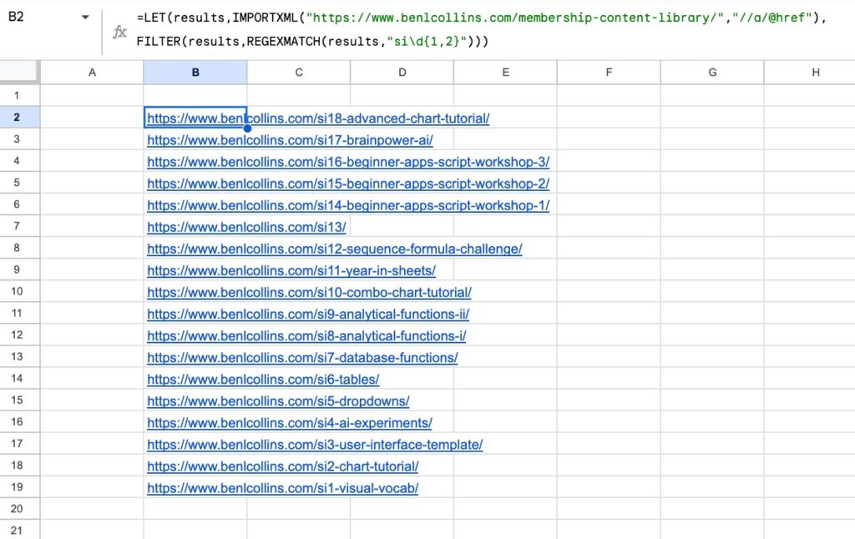Select row 2 header

pos(18,118)
